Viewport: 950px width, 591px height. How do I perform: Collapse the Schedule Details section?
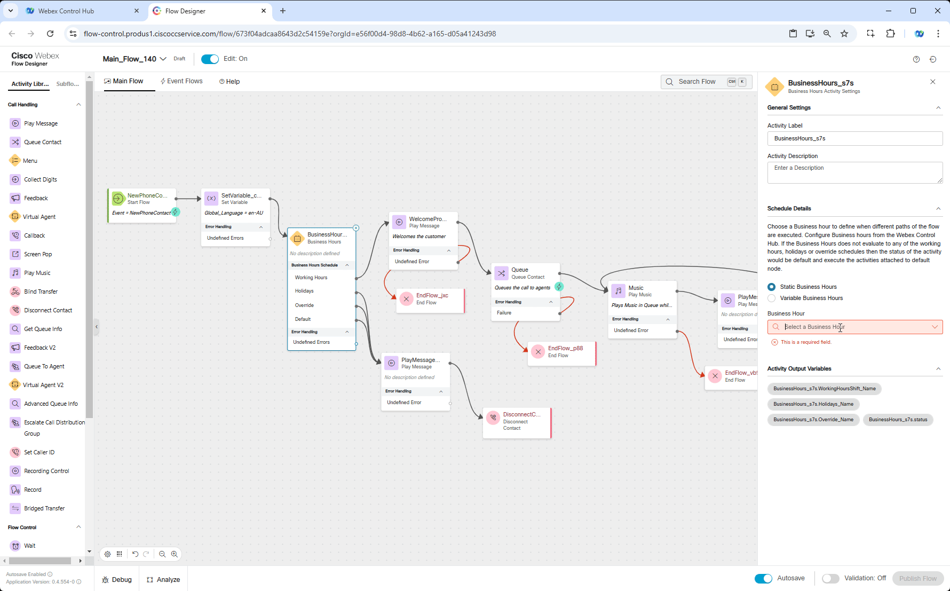pyautogui.click(x=938, y=209)
